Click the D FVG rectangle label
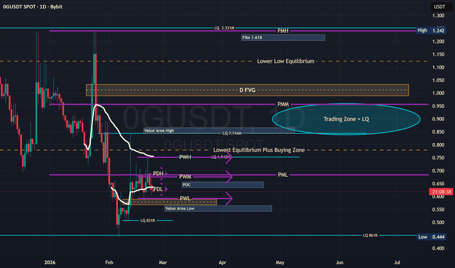 [x=247, y=90]
